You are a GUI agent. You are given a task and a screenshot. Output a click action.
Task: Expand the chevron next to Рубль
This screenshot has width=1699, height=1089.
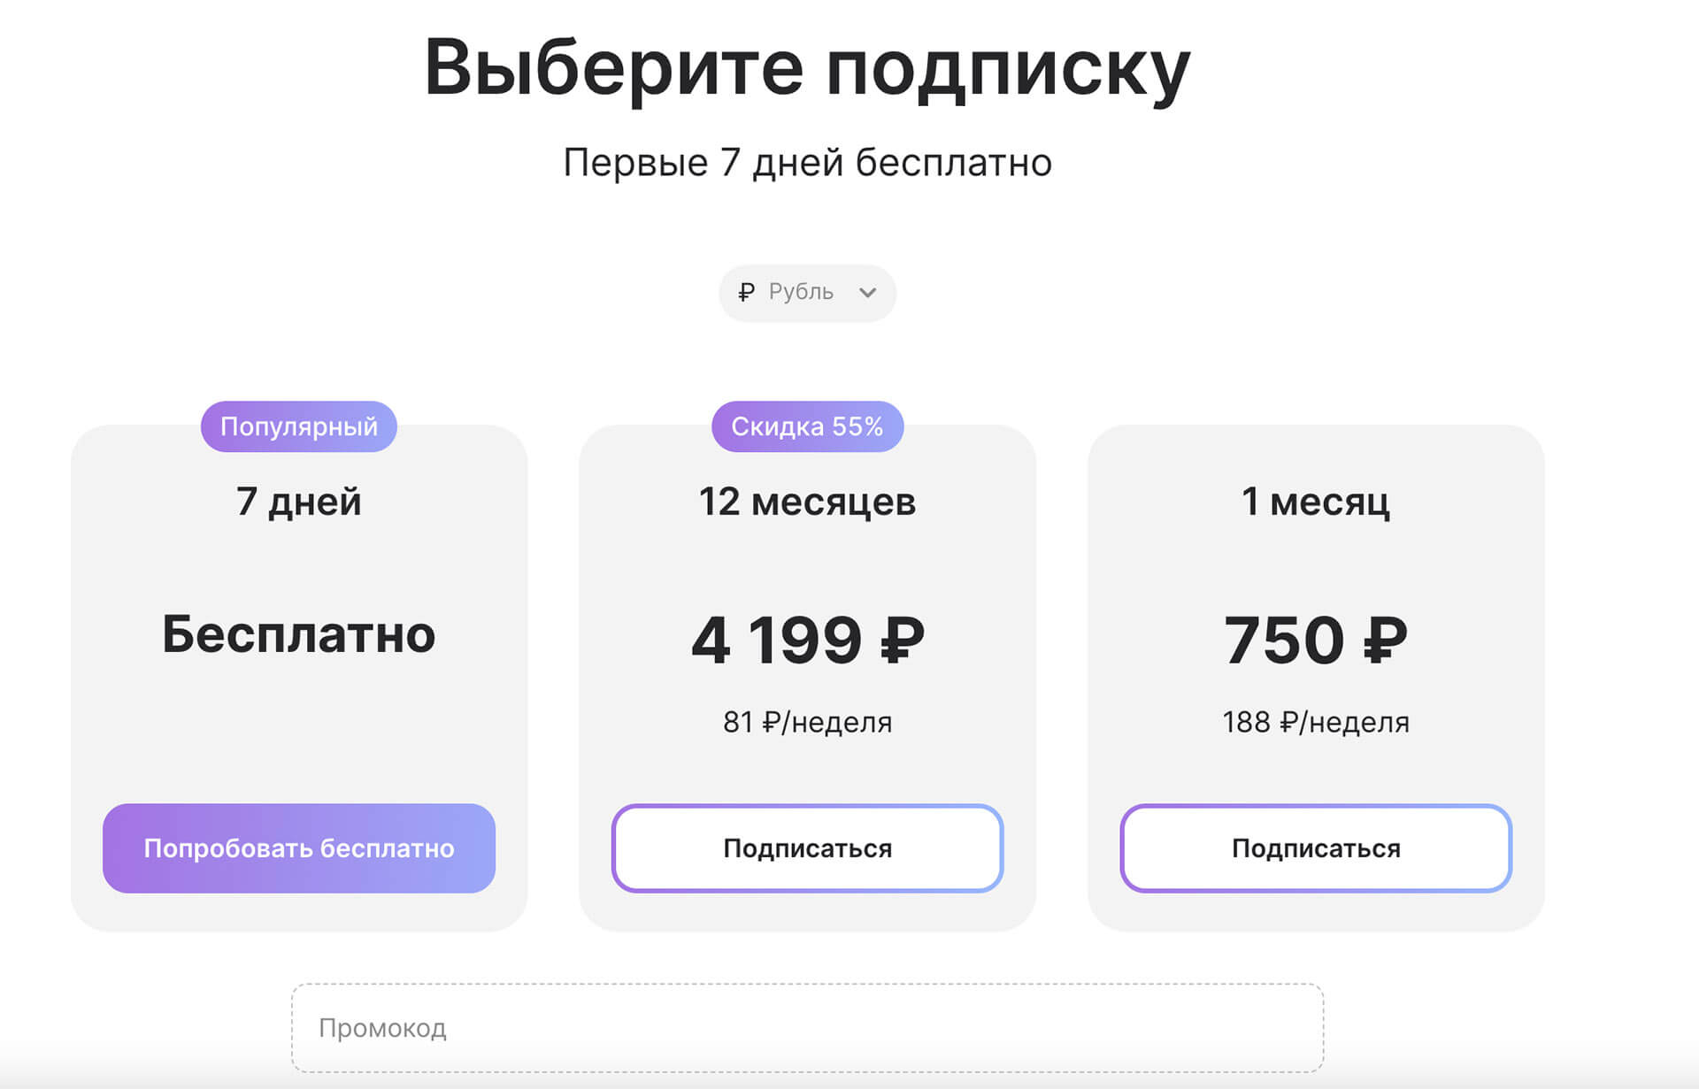867,293
